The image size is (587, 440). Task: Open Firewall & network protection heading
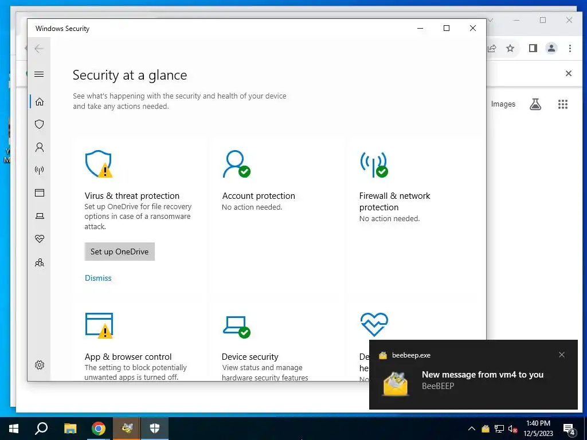(394, 201)
